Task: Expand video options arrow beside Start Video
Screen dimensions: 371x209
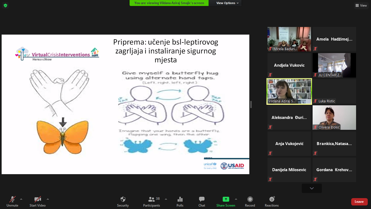Action: point(48,199)
